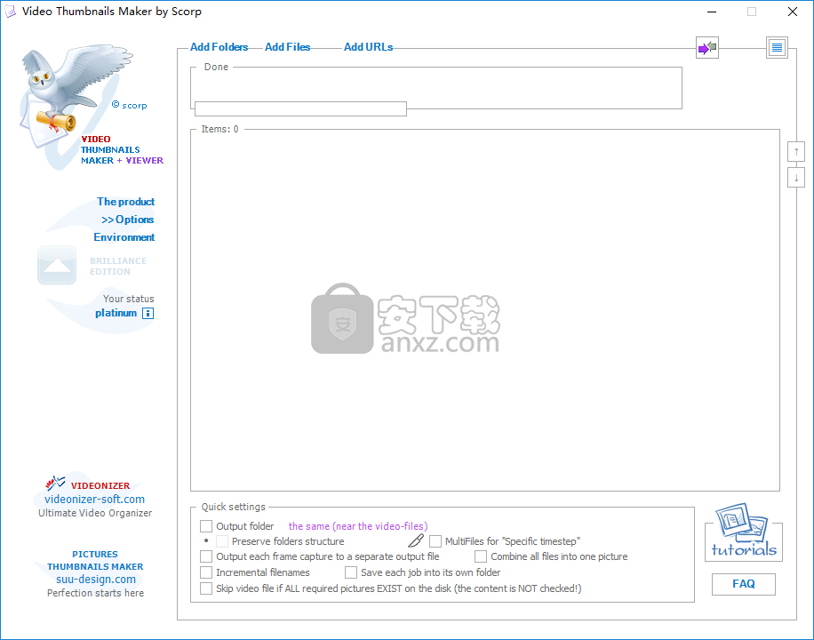Click the platinum status info icon

pyautogui.click(x=148, y=313)
